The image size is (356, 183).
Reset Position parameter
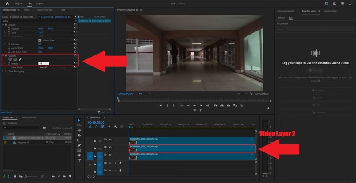(x=75, y=28)
